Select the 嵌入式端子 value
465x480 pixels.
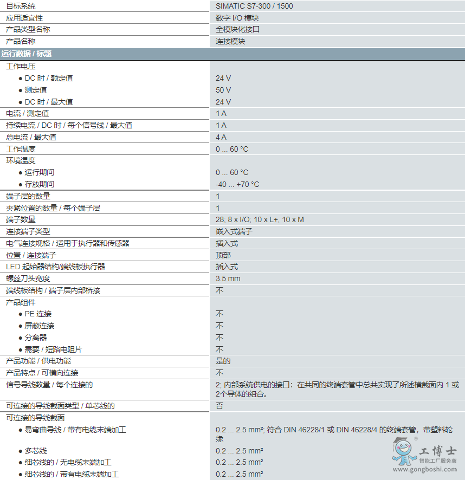coord(234,231)
